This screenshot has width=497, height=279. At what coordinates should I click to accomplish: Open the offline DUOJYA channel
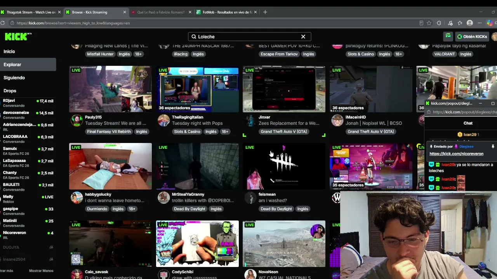tap(28, 247)
